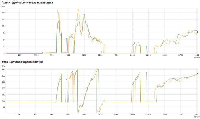This screenshot has height=119, width=200.
Task: Click the 1750 tick on amplitude chart x-axis
Action: coord(116,55)
